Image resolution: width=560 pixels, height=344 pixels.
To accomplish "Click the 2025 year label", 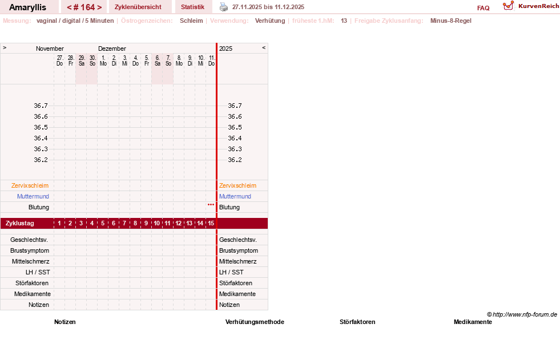I will point(225,48).
